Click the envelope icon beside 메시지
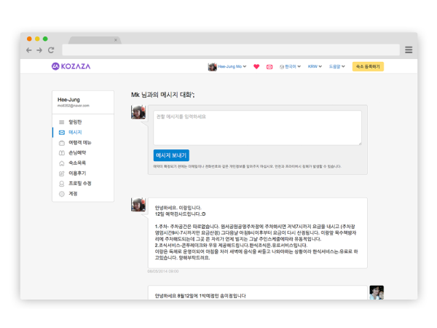 62,133
